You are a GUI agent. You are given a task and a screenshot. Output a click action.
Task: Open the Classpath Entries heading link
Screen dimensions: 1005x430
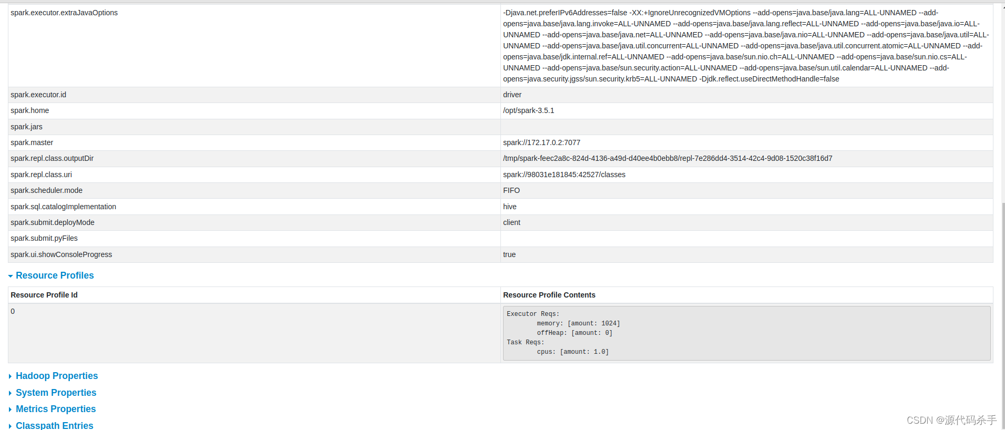point(55,425)
